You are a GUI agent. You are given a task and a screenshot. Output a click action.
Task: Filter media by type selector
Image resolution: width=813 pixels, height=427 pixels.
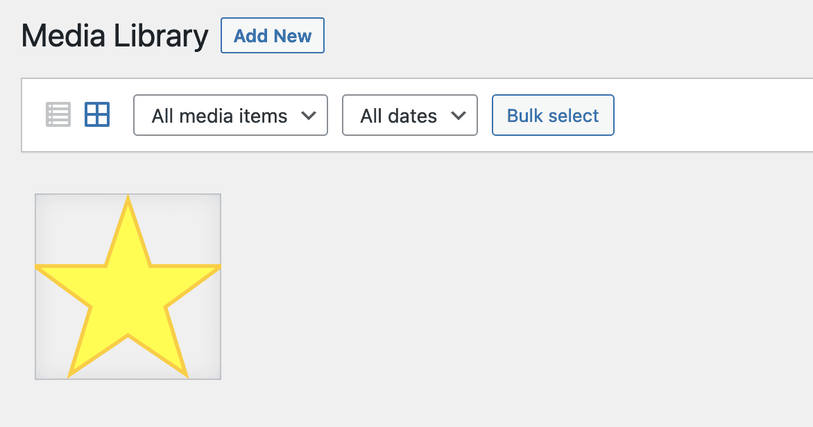point(230,115)
